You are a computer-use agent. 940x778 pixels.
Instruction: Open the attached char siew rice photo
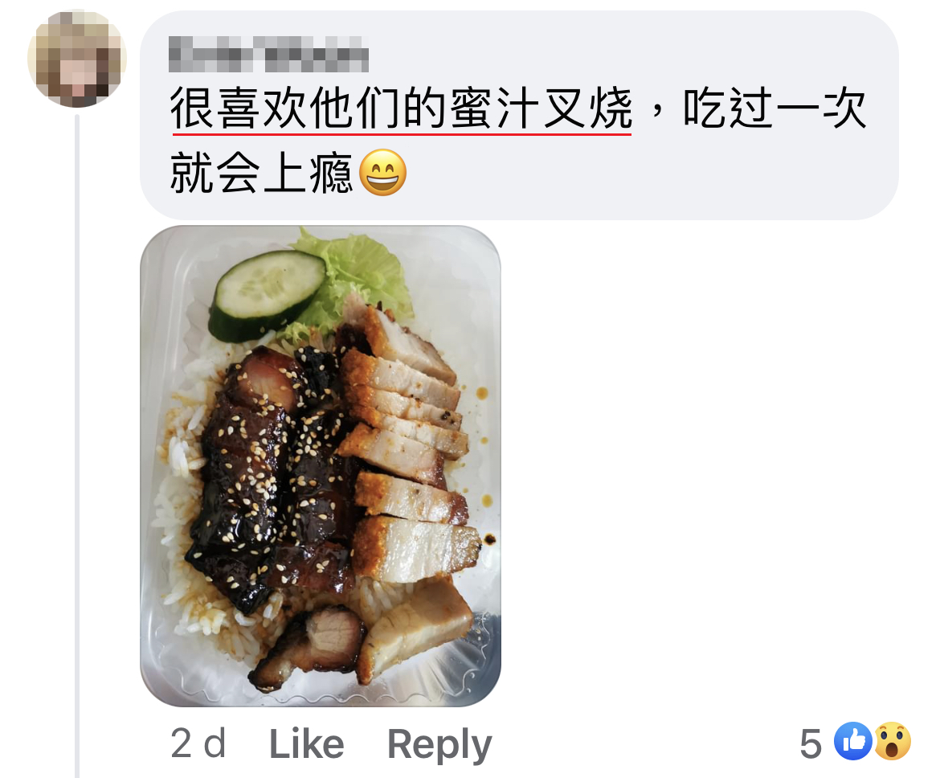(321, 466)
